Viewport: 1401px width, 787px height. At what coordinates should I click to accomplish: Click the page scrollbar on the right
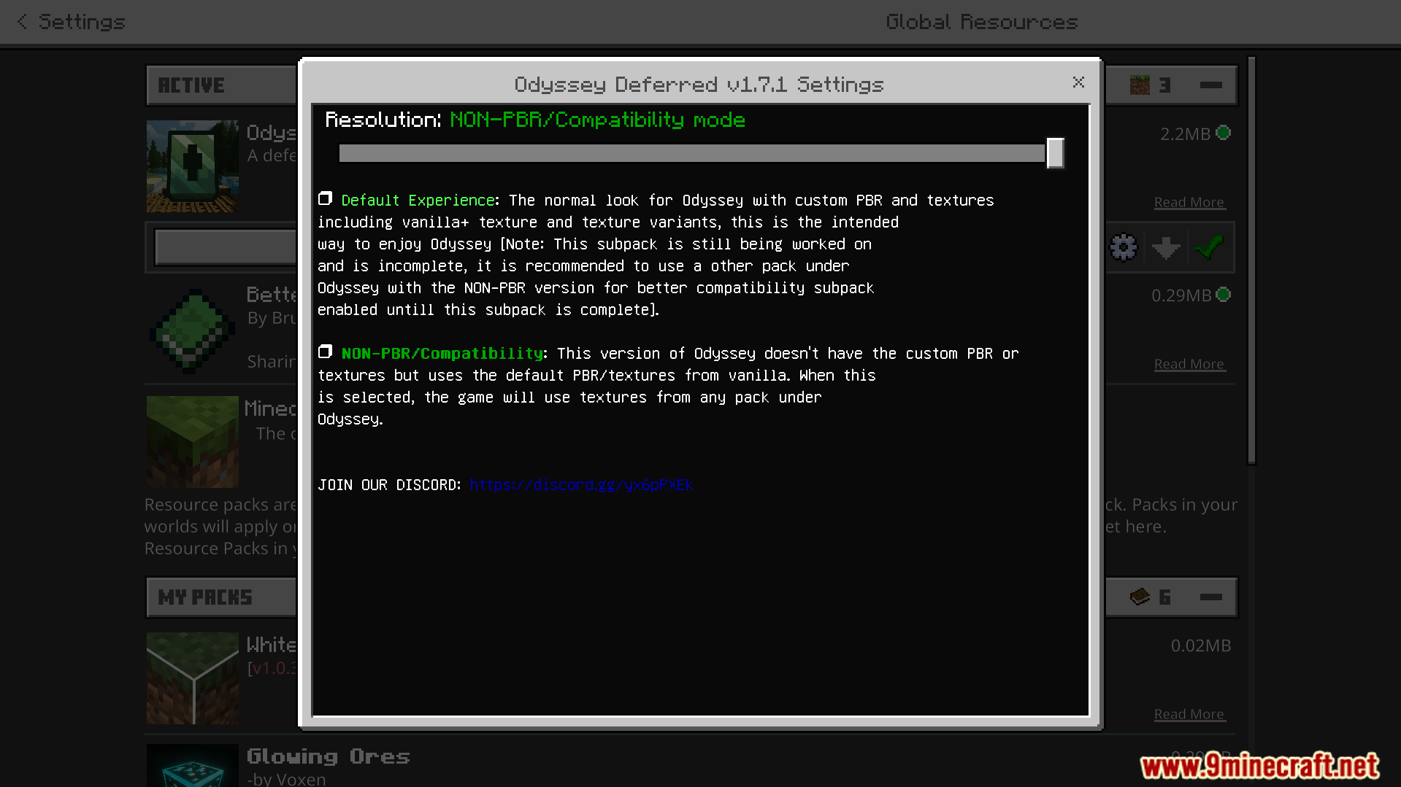coord(1251,260)
